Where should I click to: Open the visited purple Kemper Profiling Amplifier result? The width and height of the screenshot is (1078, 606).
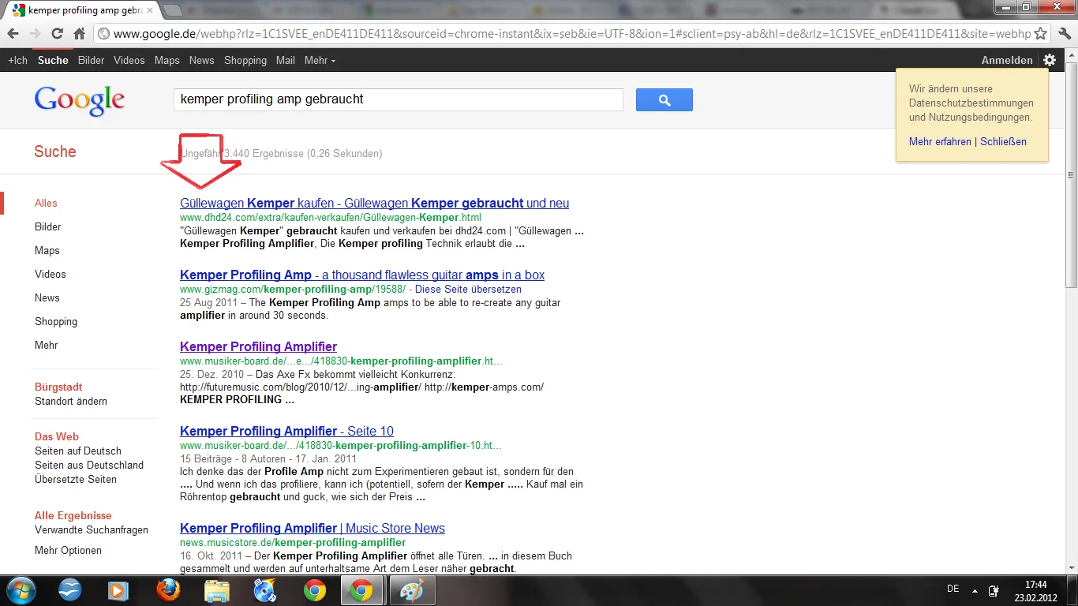tap(258, 346)
